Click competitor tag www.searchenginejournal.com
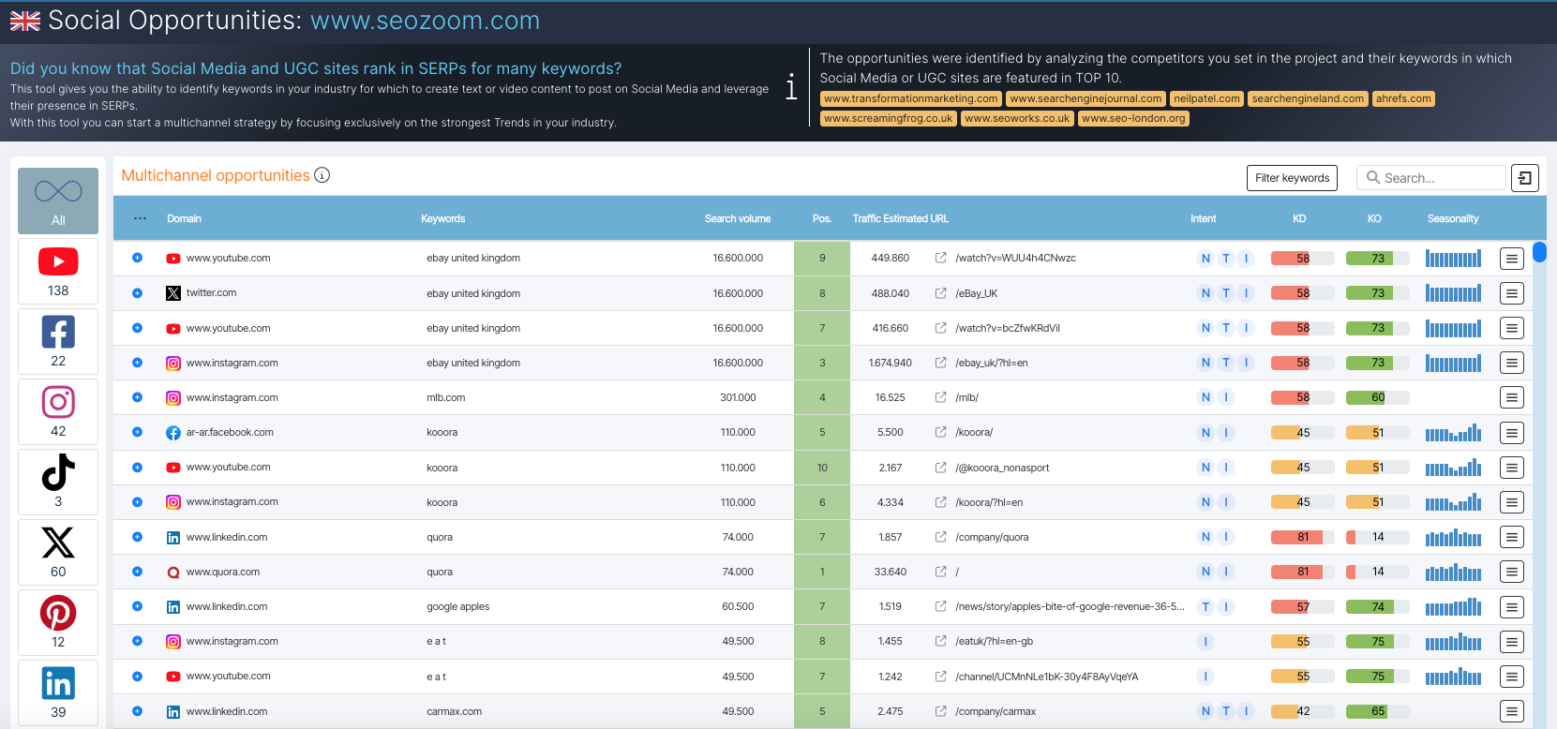1557x729 pixels. click(x=1085, y=98)
